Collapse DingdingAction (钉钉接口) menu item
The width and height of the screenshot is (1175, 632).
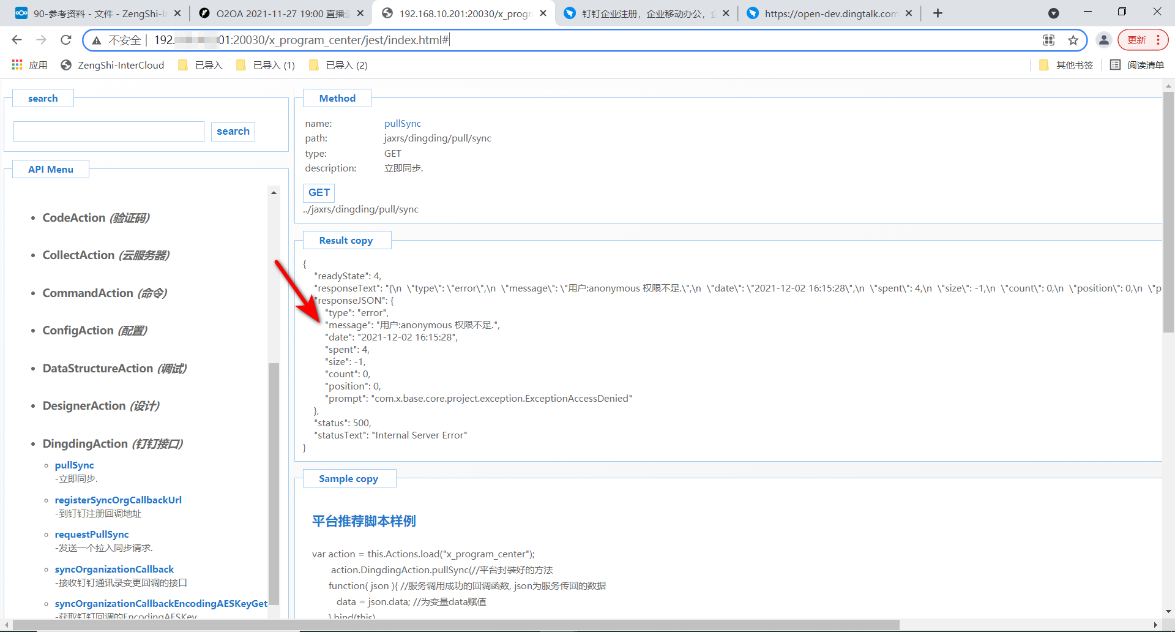[x=113, y=444]
